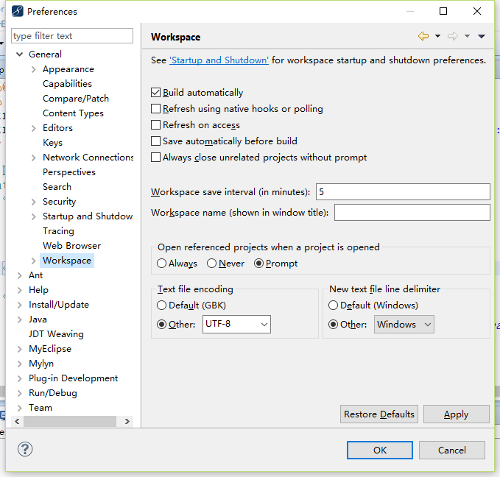Select Web Browser preference page
Image resolution: width=500 pixels, height=477 pixels.
(x=71, y=246)
